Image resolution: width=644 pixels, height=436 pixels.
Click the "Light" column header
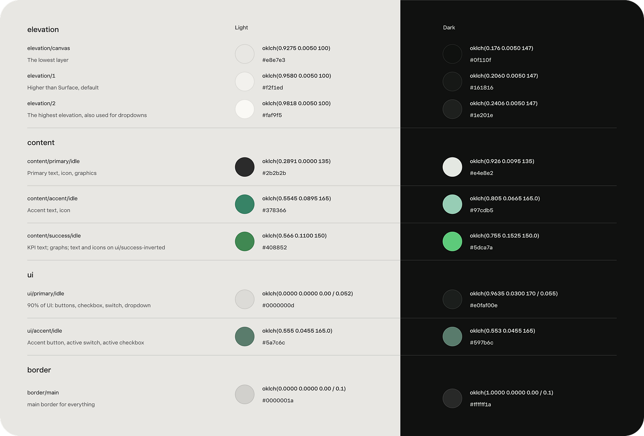241,28
